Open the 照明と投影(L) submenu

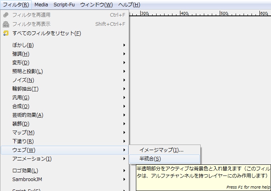click(x=65, y=71)
